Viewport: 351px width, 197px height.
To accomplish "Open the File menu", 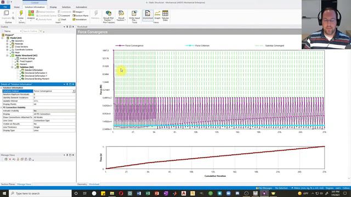I will tap(5, 7).
